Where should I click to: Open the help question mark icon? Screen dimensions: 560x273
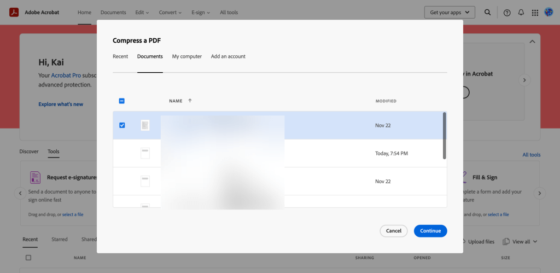coord(507,13)
